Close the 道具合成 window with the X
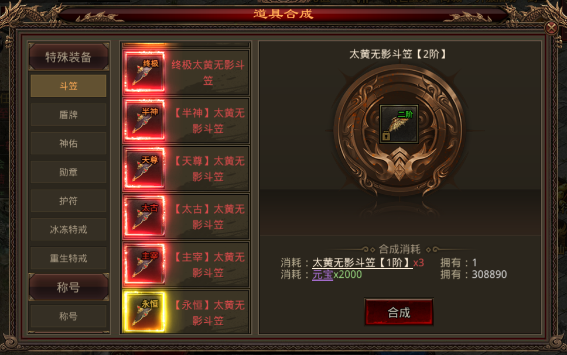567x355 pixels. [x=551, y=28]
